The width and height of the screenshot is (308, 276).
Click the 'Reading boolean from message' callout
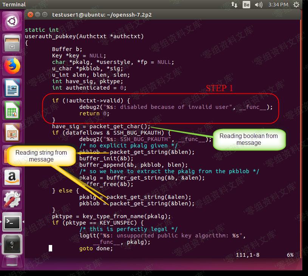click(249, 139)
